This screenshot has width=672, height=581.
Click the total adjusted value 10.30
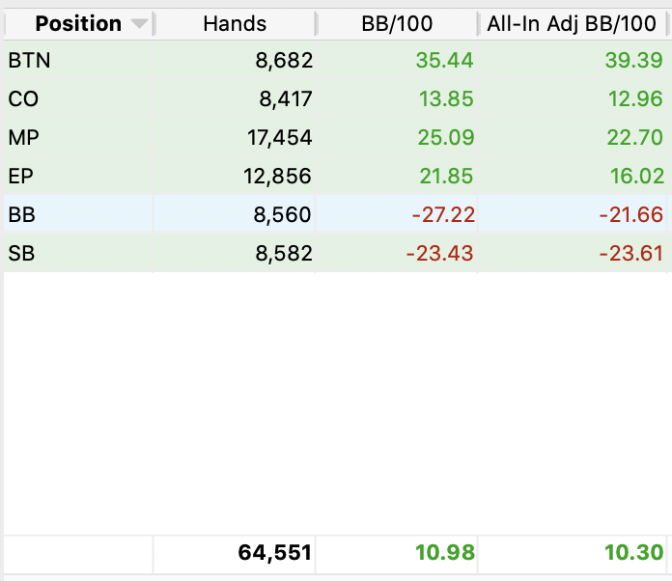634,553
